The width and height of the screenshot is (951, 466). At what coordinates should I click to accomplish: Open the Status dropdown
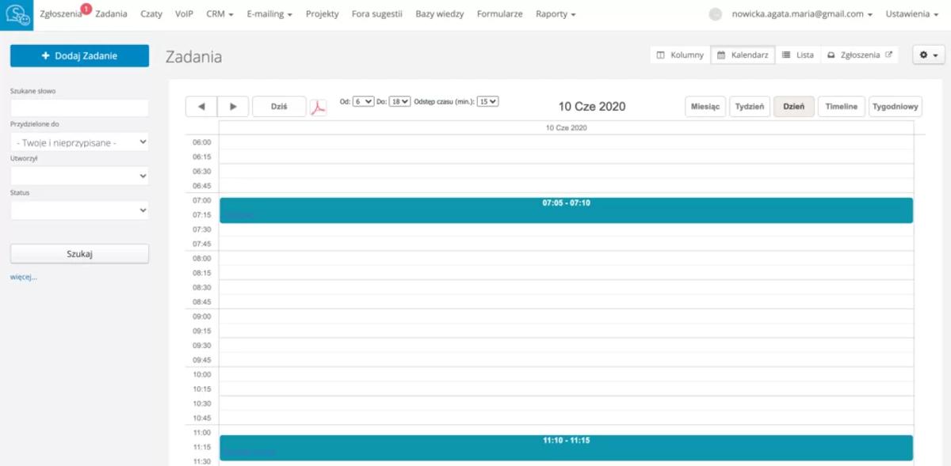(x=79, y=210)
